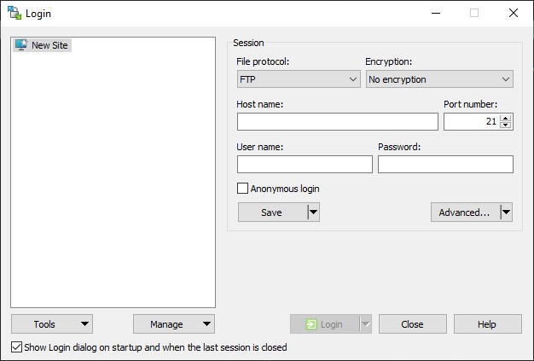Viewport: 534px width, 361px height.
Task: Minimize the Login window
Action: (x=436, y=14)
